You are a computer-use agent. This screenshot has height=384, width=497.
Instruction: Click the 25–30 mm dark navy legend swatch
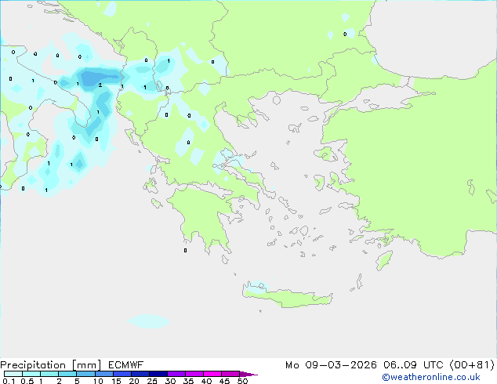[158, 374]
